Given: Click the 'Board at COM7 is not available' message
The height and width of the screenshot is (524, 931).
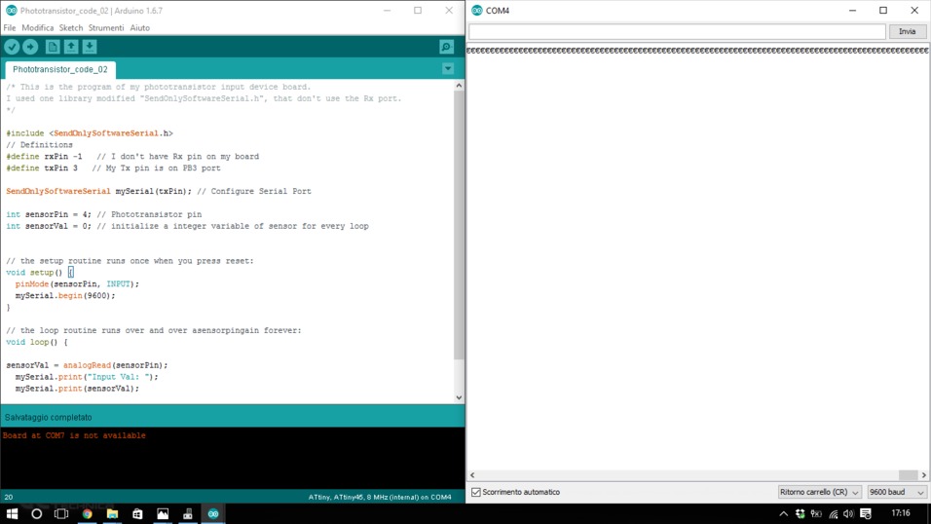Looking at the screenshot, I should [x=74, y=435].
